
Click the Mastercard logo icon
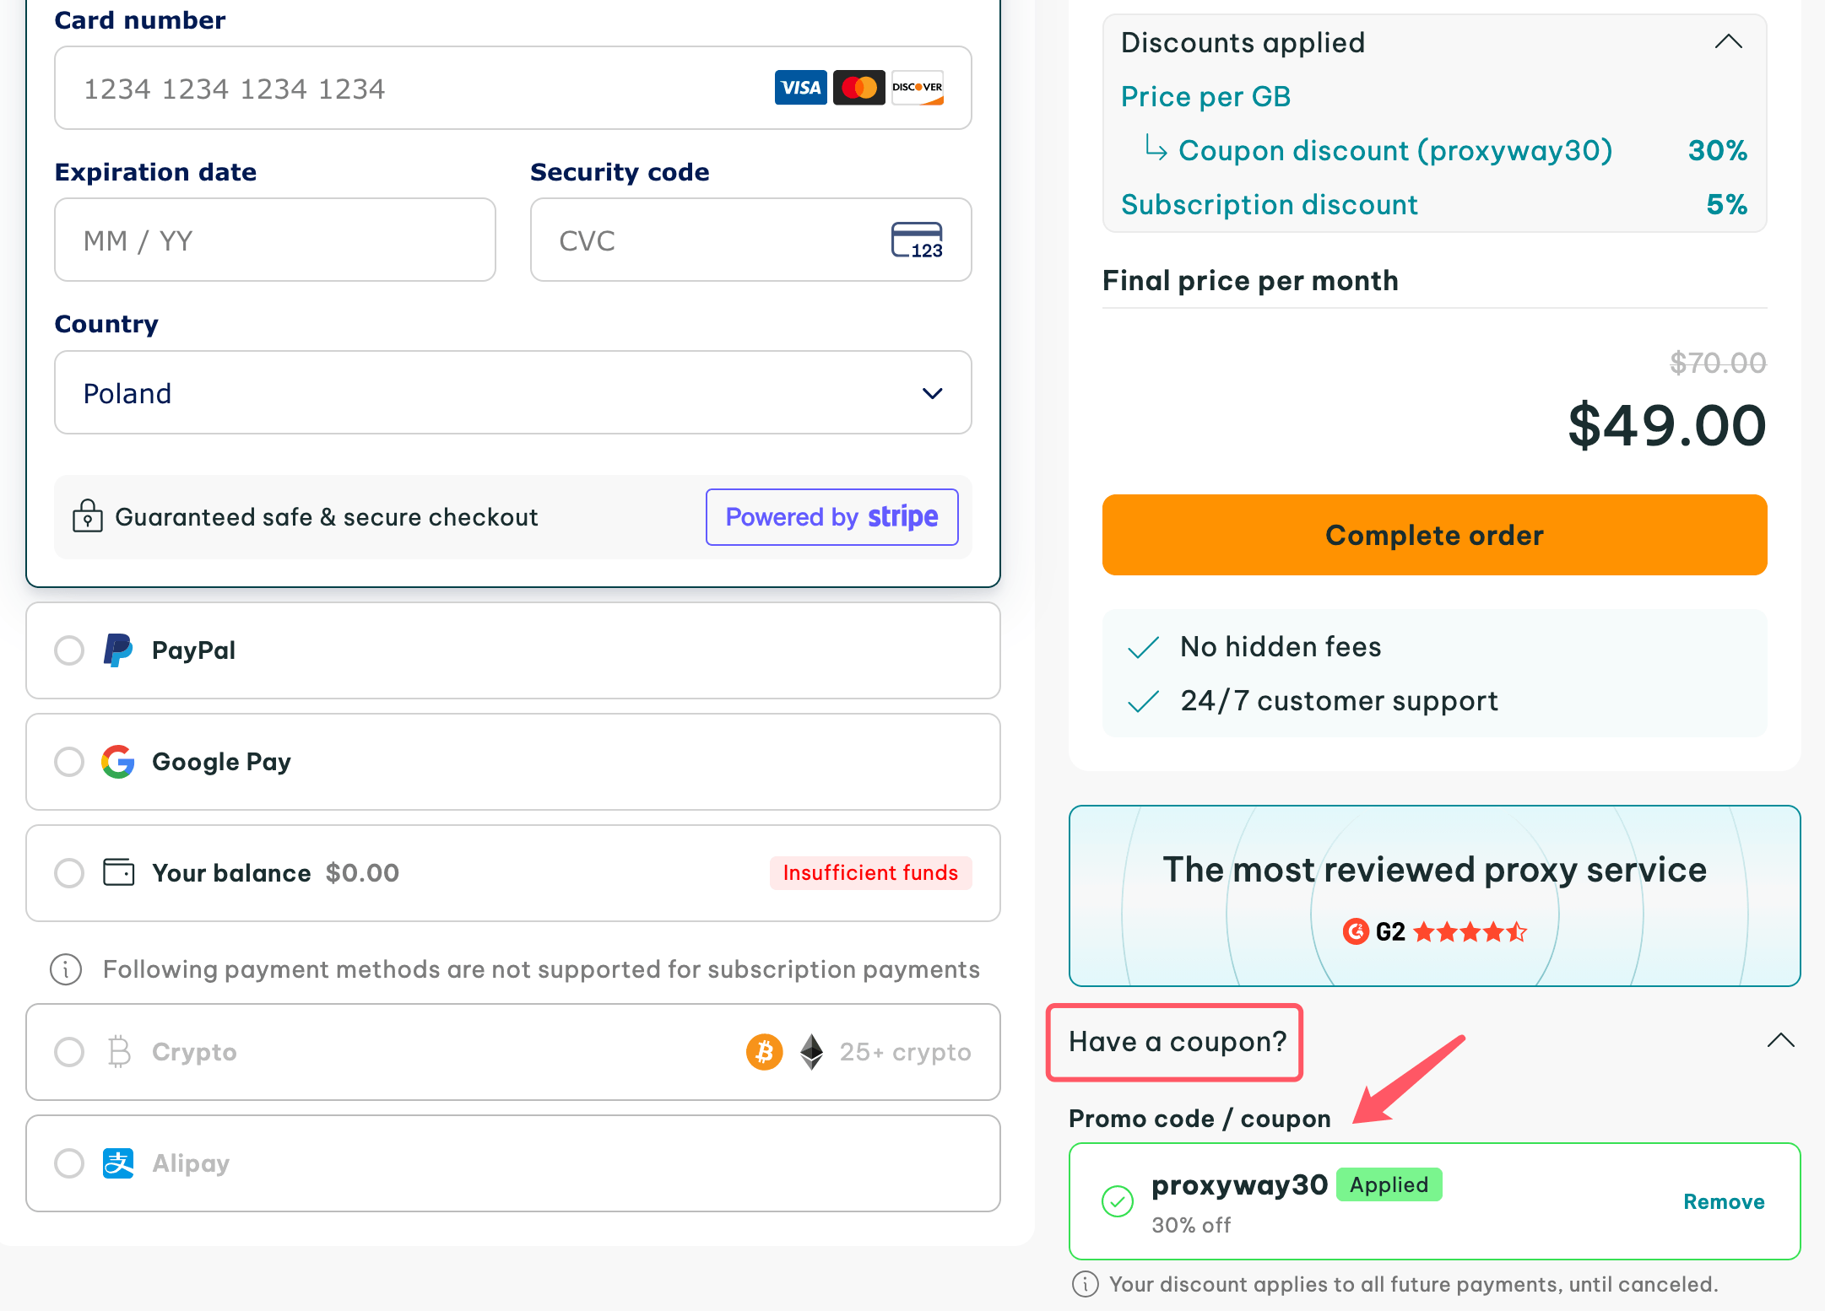point(858,88)
